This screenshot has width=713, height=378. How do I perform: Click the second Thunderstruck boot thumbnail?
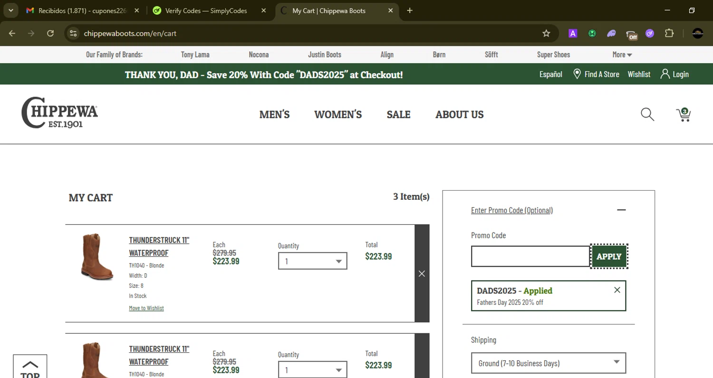pyautogui.click(x=97, y=360)
